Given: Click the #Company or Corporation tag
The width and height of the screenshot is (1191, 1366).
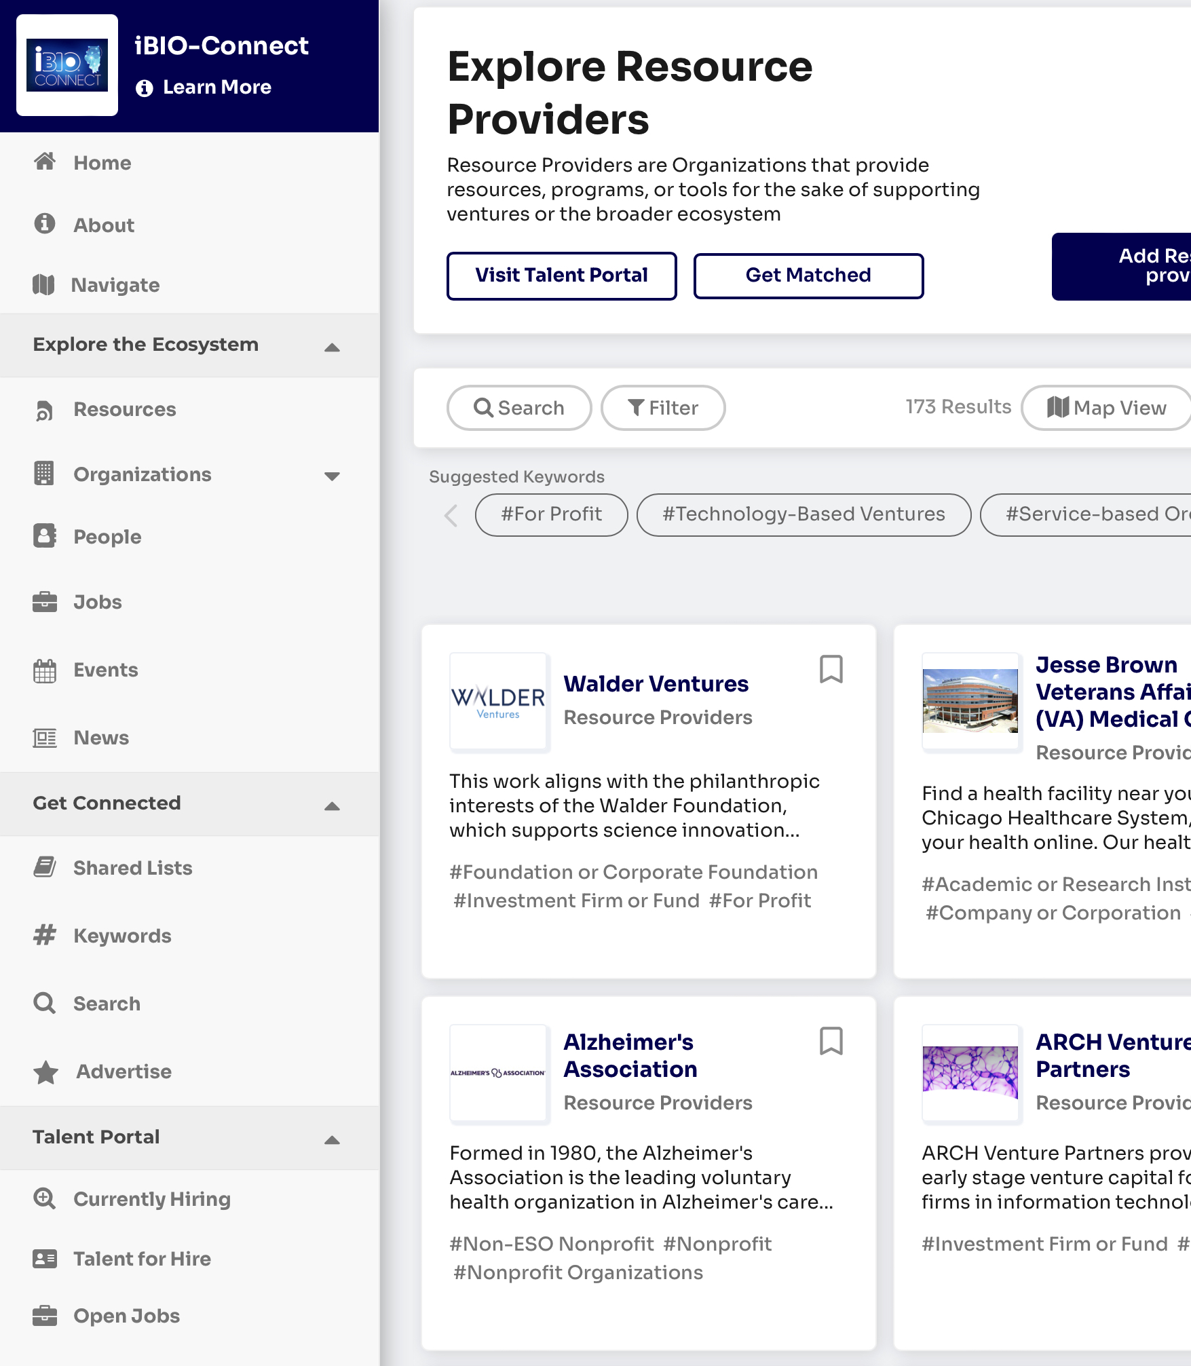Looking at the screenshot, I should click(1053, 913).
